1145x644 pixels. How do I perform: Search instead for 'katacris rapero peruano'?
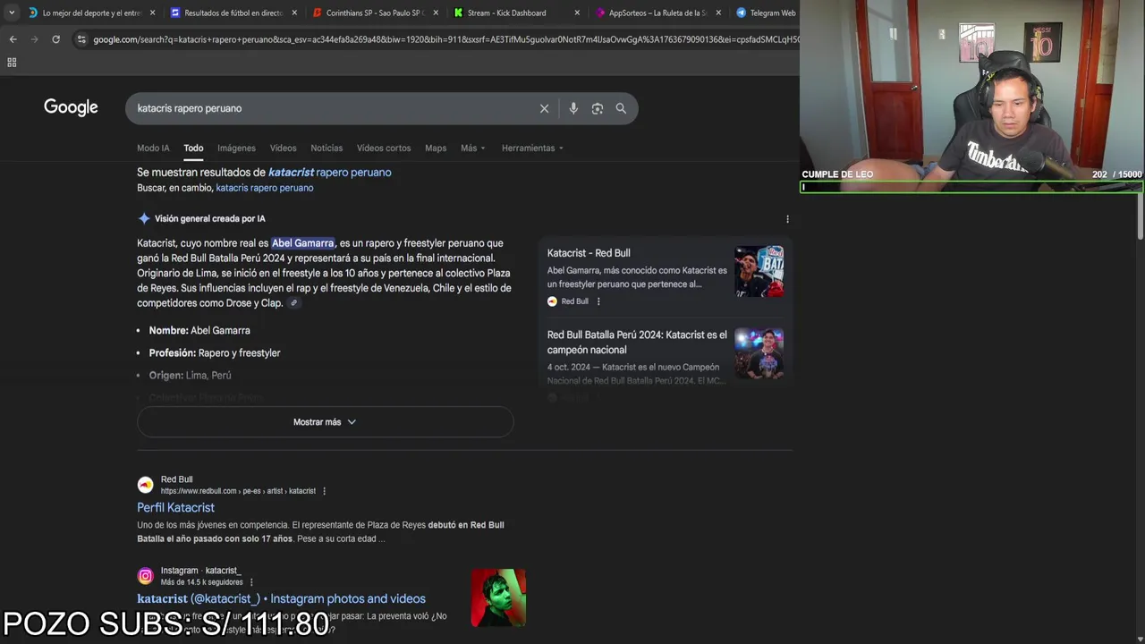(x=265, y=188)
